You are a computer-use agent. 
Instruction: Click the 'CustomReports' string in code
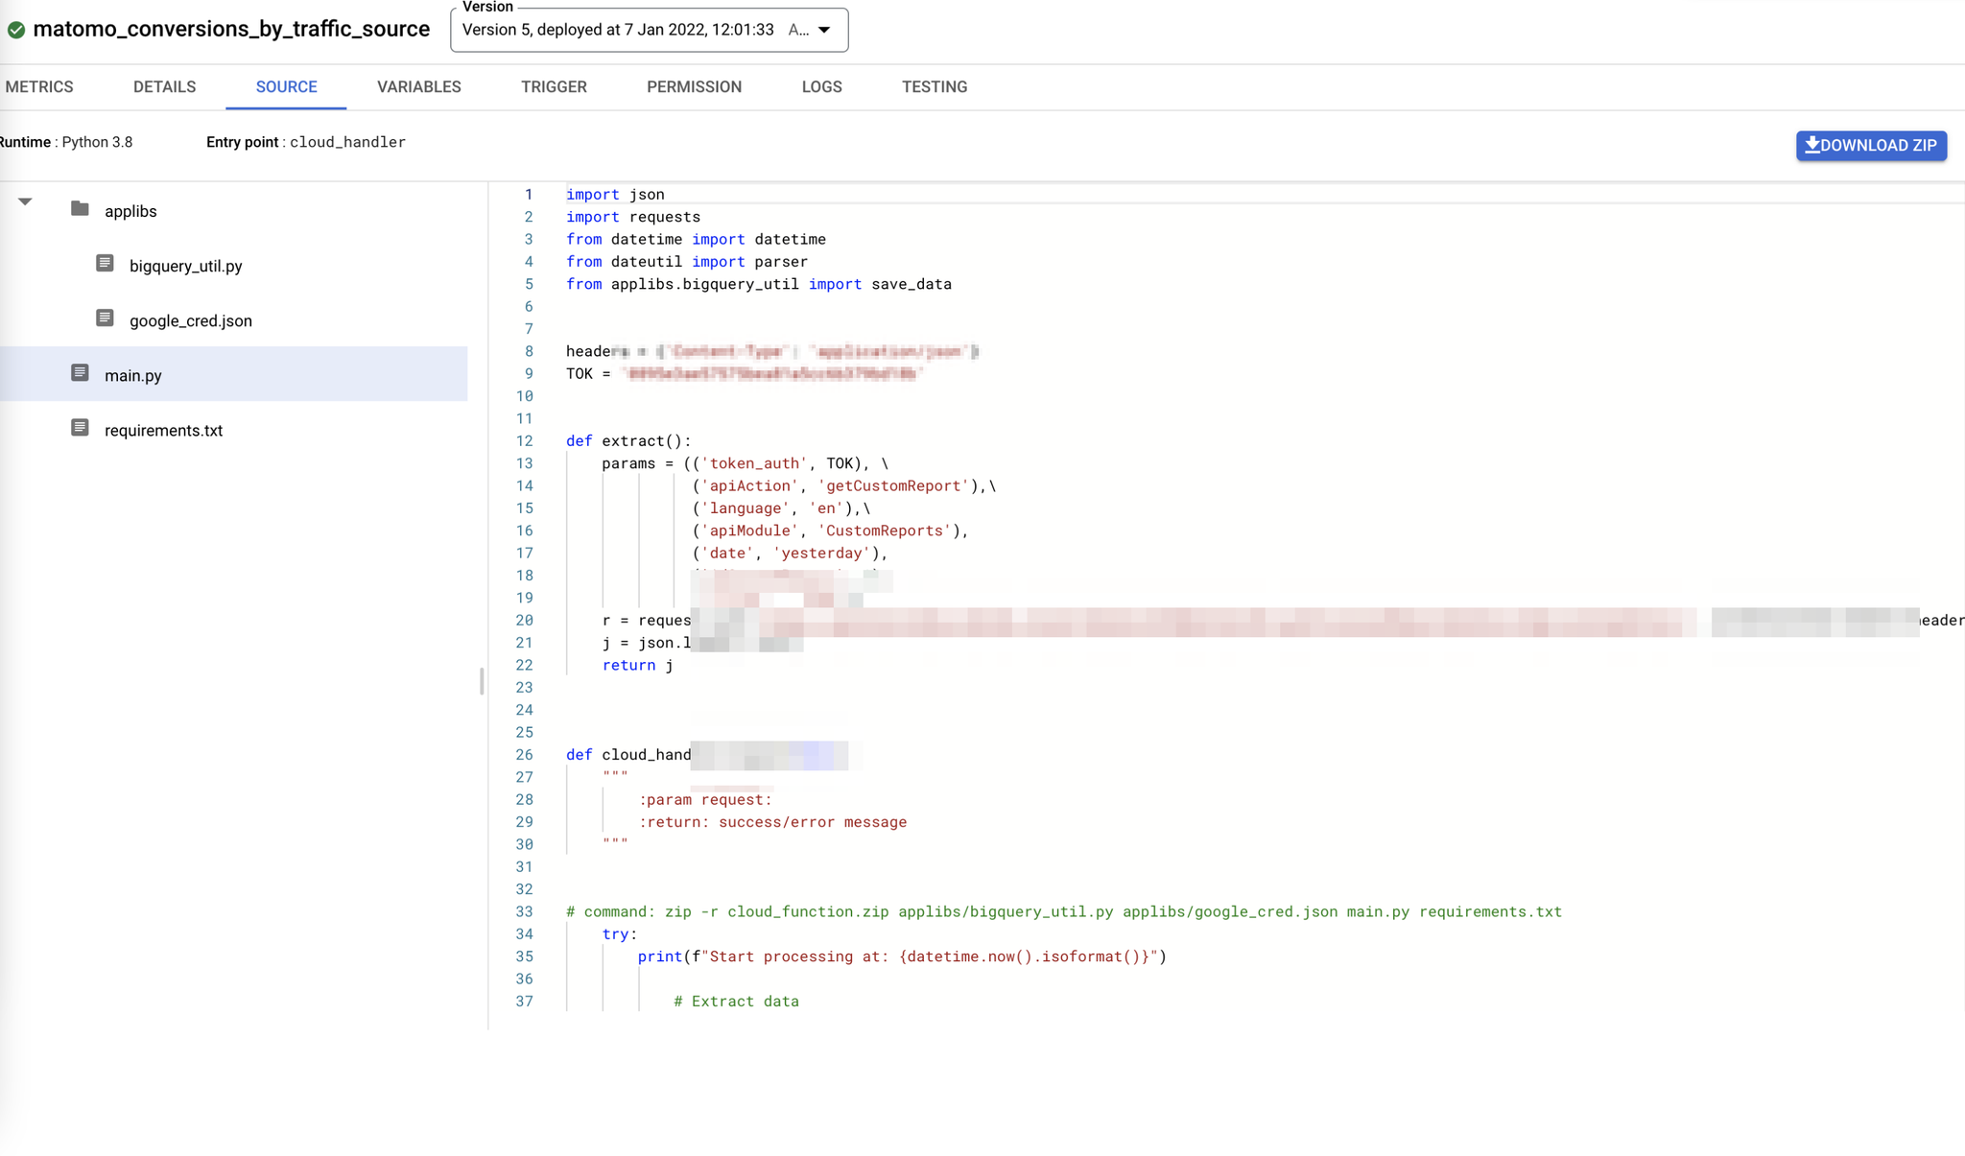[x=885, y=531]
